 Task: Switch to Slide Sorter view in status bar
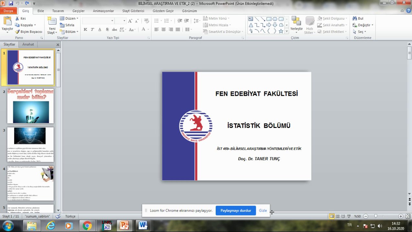pyautogui.click(x=338, y=216)
